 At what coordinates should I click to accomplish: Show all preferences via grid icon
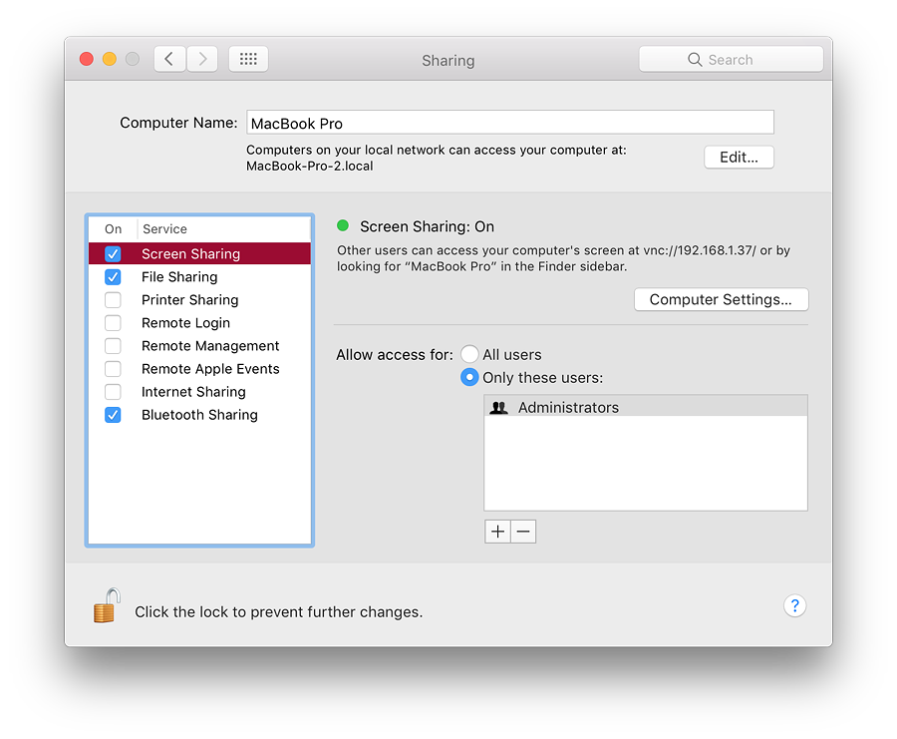click(x=248, y=59)
